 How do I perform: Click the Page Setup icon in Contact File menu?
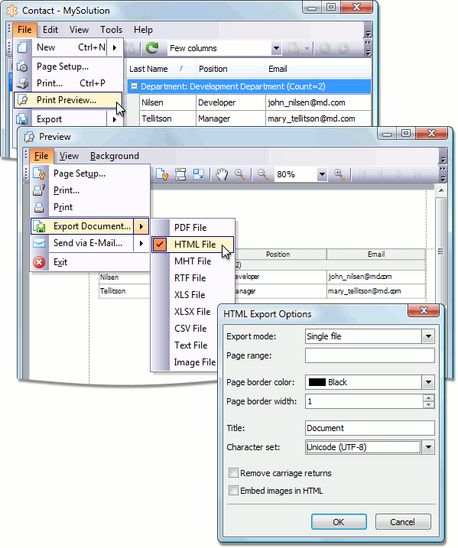22,66
